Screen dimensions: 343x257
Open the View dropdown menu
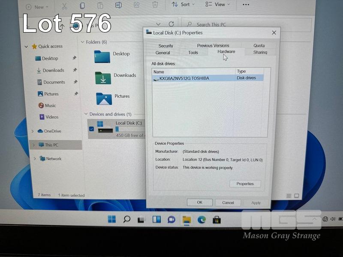tap(218, 5)
